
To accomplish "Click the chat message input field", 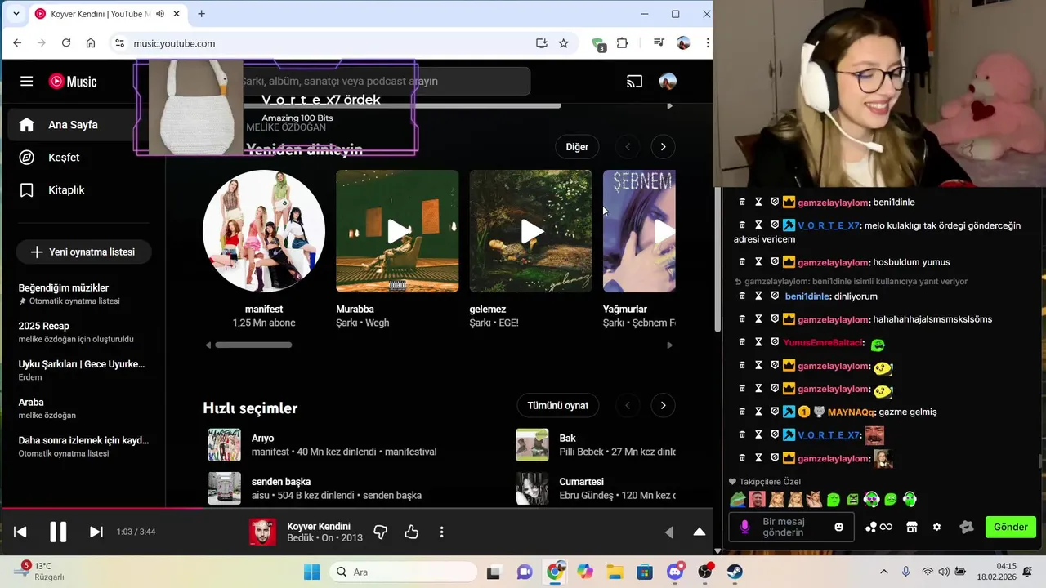I will tap(792, 527).
